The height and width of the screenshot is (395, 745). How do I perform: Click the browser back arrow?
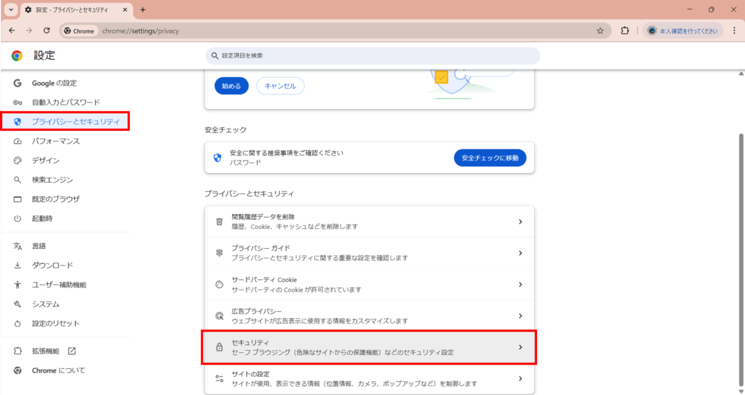click(x=12, y=31)
